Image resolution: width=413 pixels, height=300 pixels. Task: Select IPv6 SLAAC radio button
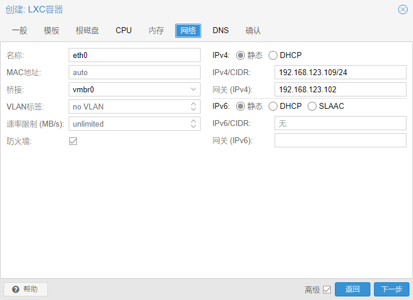[x=312, y=107]
